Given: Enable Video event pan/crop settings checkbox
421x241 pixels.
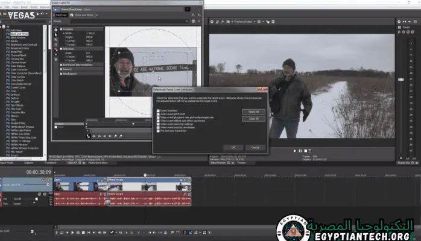Looking at the screenshot, I should point(158,123).
